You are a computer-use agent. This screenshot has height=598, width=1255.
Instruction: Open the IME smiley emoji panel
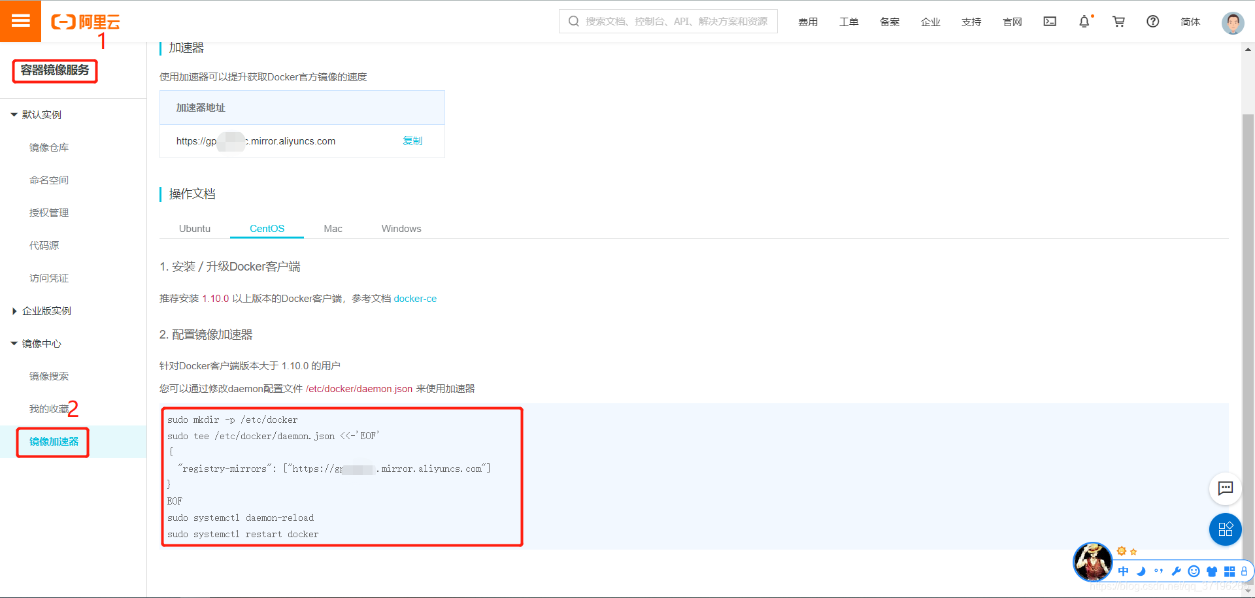click(x=1194, y=571)
